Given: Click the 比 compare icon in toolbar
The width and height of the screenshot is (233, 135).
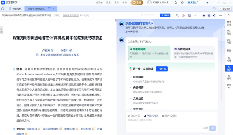Looking at the screenshot, I should pos(190,15).
